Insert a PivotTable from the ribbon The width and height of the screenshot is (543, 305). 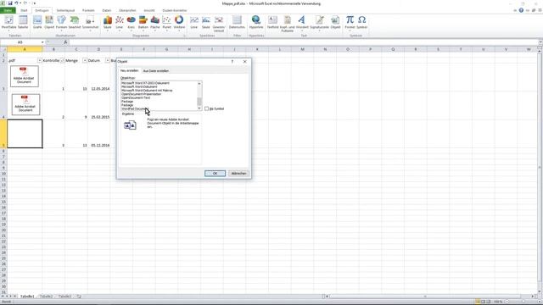click(8, 22)
